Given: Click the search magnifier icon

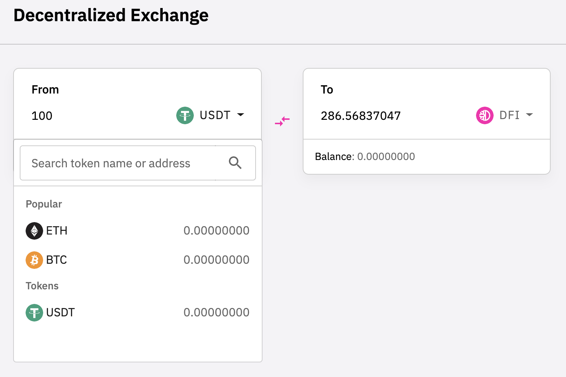Looking at the screenshot, I should 235,163.
